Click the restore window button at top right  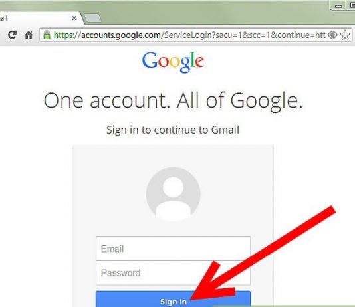(x=351, y=6)
